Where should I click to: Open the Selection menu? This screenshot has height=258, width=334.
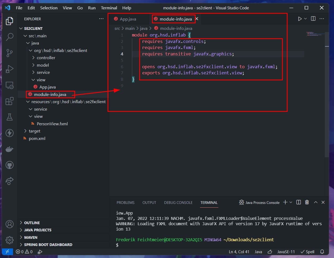point(49,8)
